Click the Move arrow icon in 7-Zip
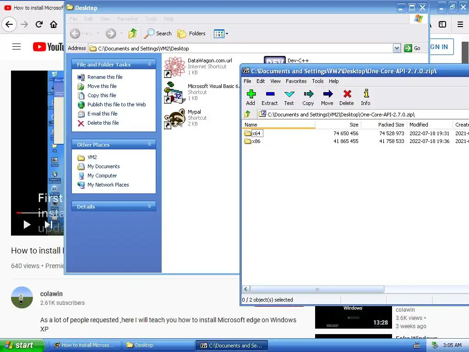Viewport: 469px width, 352px height. point(327,98)
